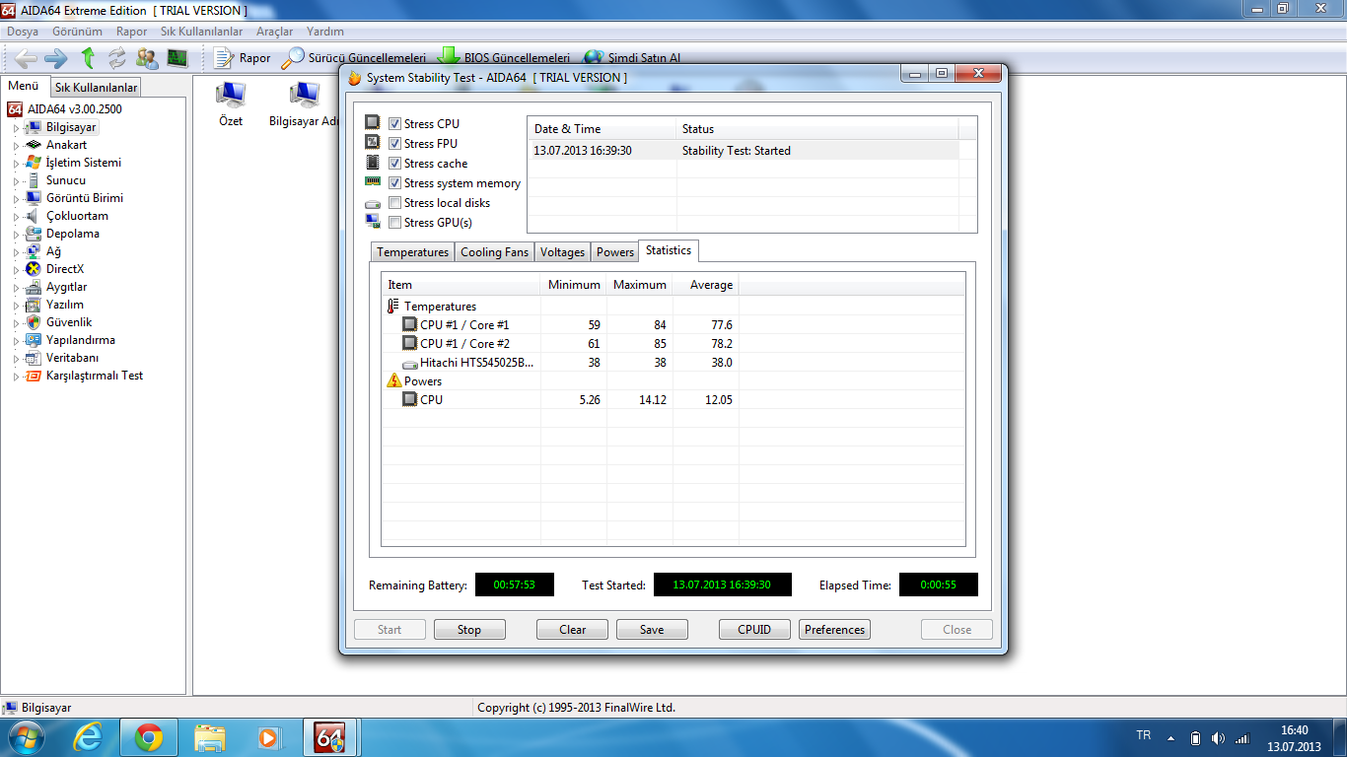
Task: Switch to the Cooling Fans tab
Action: [x=494, y=252]
